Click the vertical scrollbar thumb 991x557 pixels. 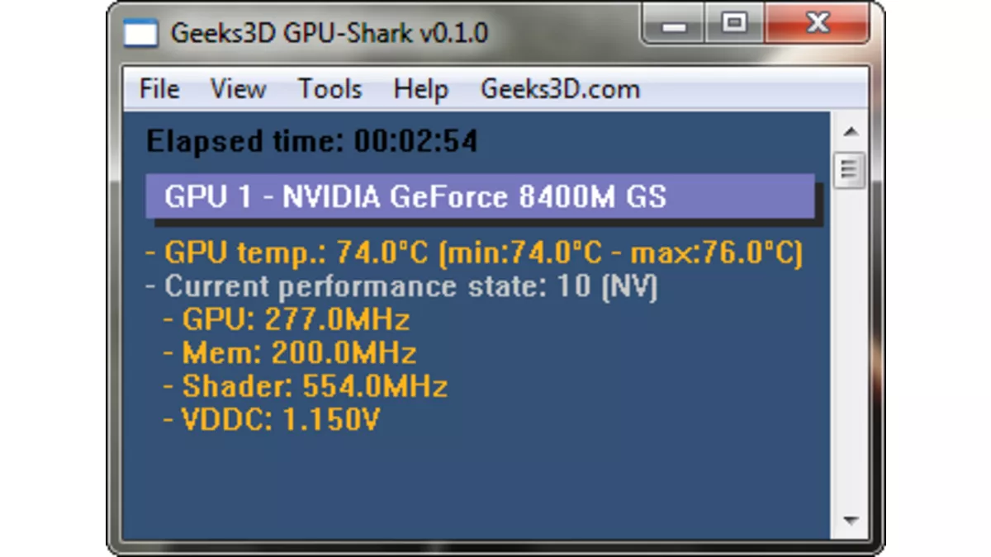(x=851, y=171)
